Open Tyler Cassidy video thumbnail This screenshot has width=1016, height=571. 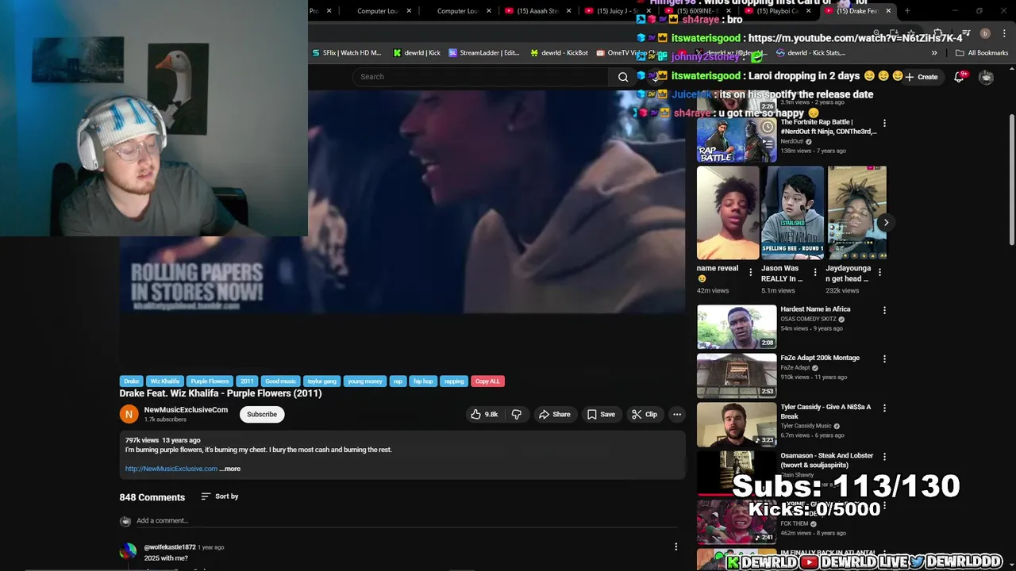click(737, 424)
